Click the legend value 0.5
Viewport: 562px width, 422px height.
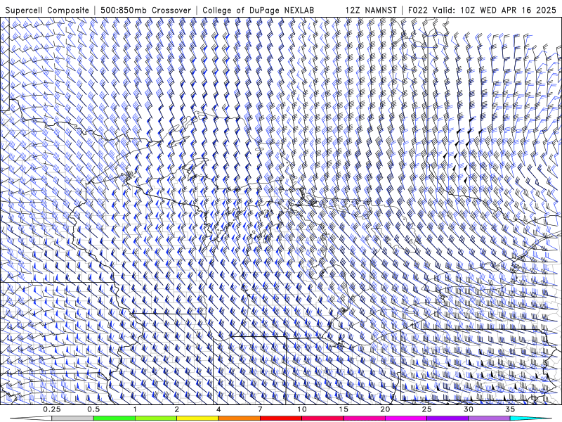(x=93, y=409)
